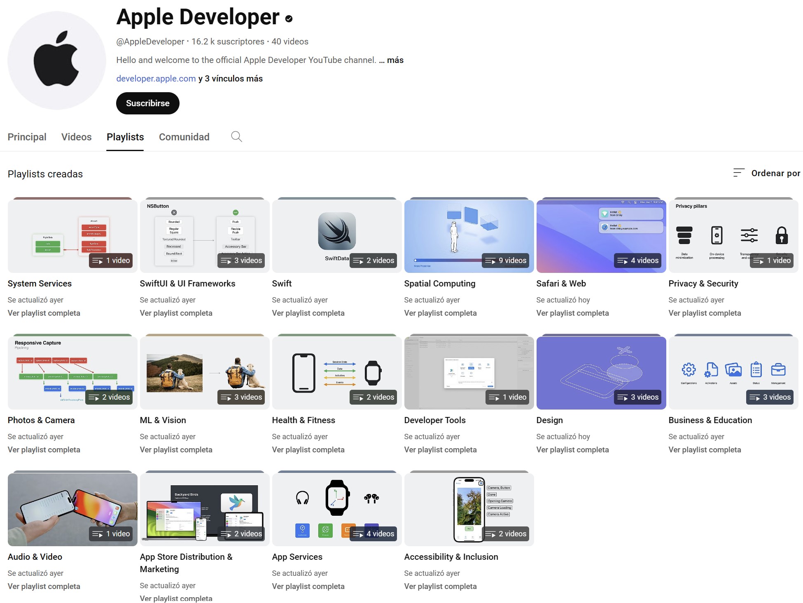This screenshot has height=603, width=803.
Task: Click the ML & Vision playlist thumbnail
Action: click(205, 373)
